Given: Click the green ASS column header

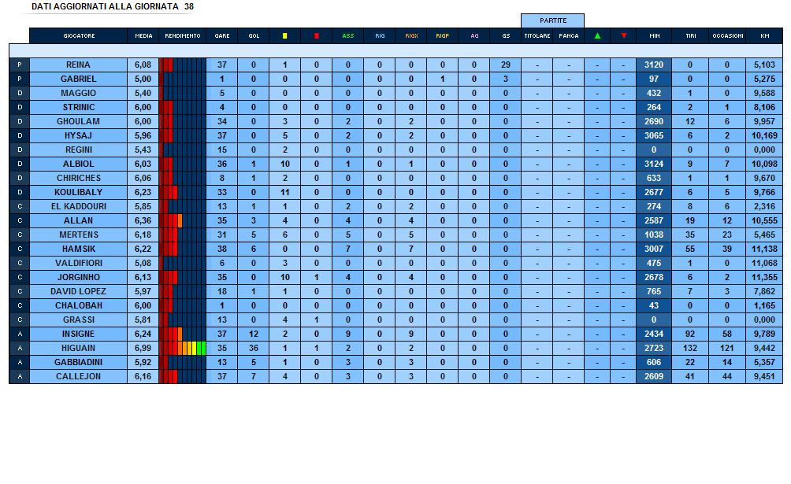Looking at the screenshot, I should pyautogui.click(x=347, y=35).
